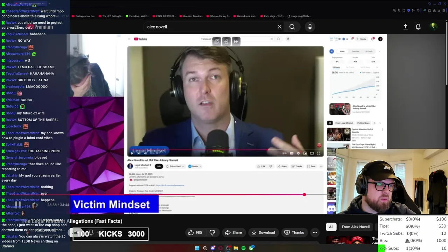Click the enter/exit overlay icon above video

[226, 41]
